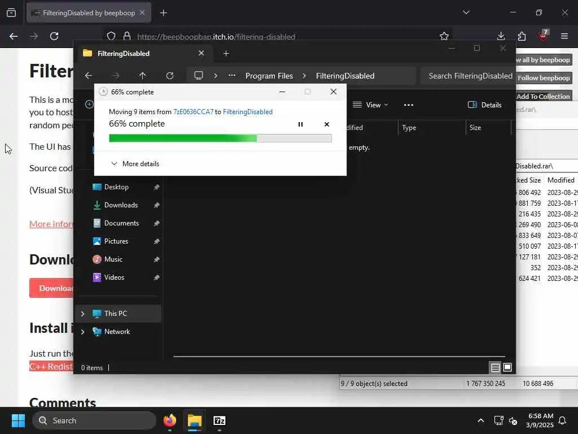Open Firefox extensions menu
The width and height of the screenshot is (578, 434).
click(x=522, y=36)
